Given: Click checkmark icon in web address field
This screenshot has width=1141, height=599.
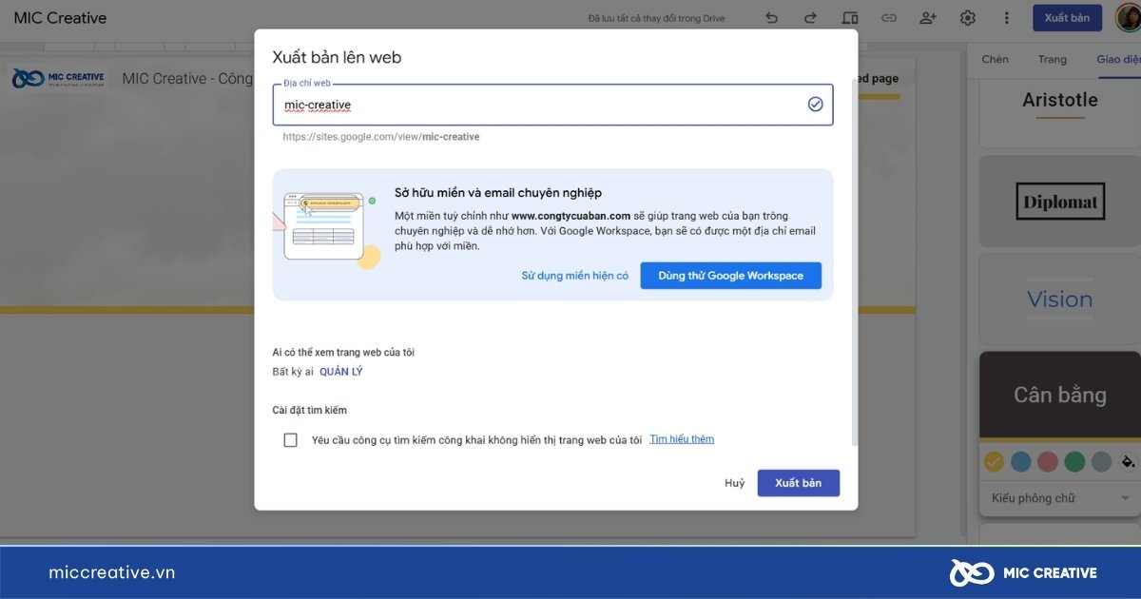Looking at the screenshot, I should point(815,105).
